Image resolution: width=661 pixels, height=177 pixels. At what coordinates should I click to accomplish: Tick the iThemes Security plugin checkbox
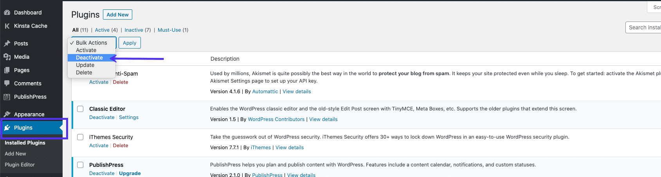coord(80,137)
